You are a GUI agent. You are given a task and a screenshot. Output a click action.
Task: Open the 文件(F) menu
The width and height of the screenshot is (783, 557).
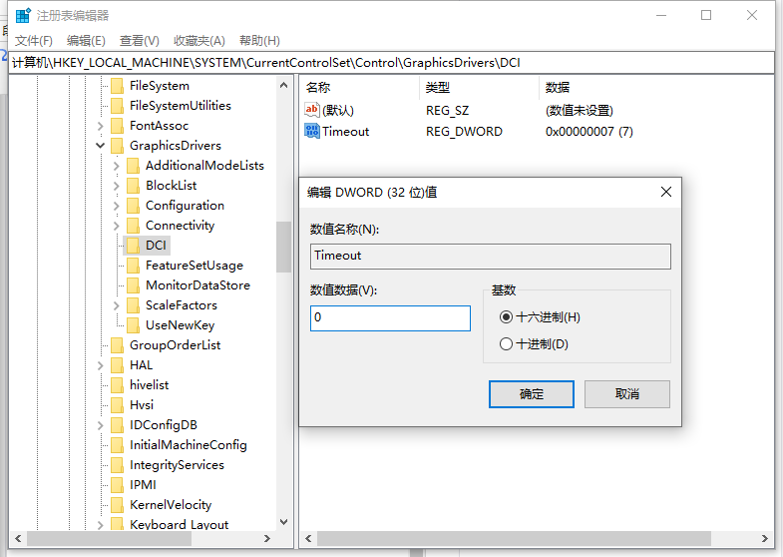coord(34,41)
